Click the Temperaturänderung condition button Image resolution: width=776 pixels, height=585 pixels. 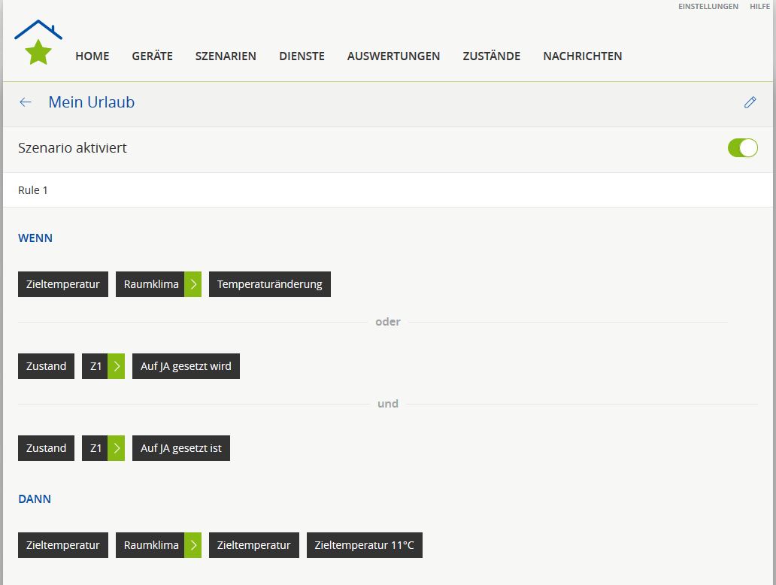269,284
